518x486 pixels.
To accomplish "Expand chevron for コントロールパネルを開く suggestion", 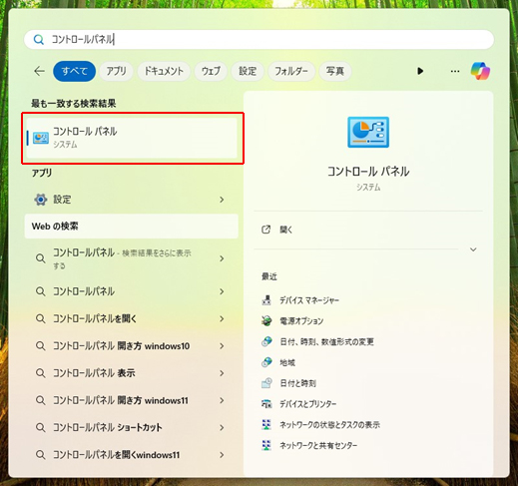I will [x=222, y=318].
